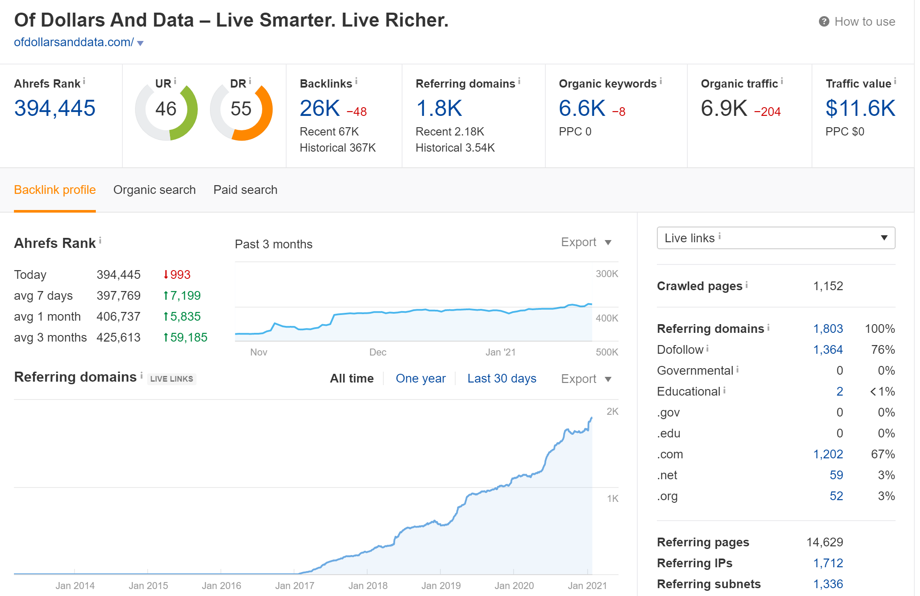Select the All time range option
The image size is (920, 596).
coord(352,378)
